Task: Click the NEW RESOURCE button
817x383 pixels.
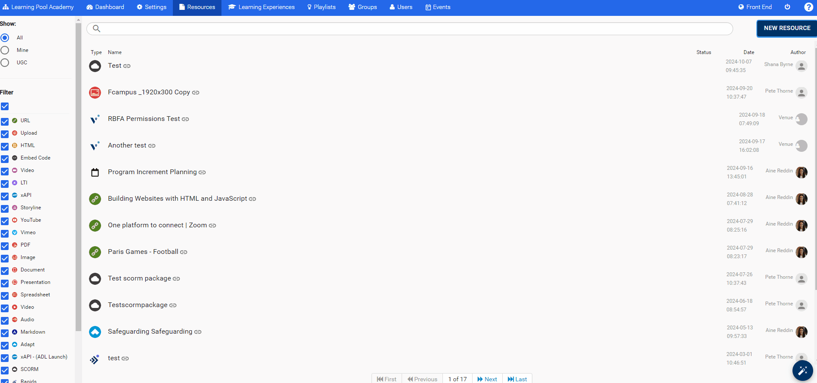Action: point(786,28)
